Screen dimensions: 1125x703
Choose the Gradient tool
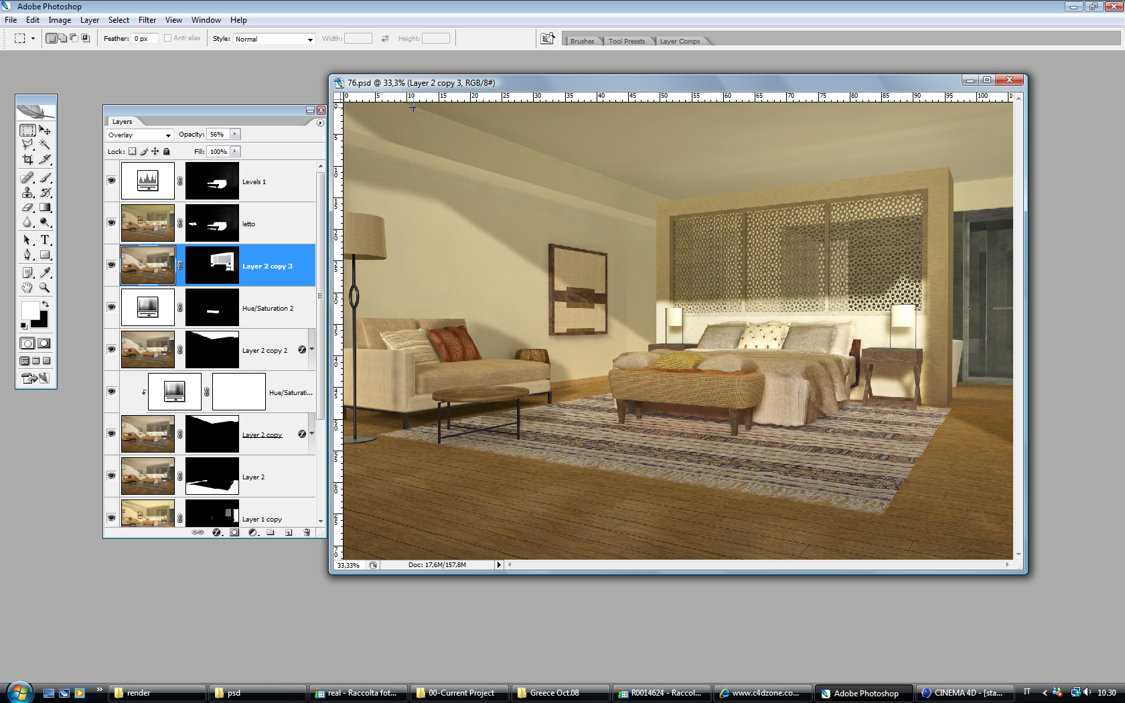45,208
